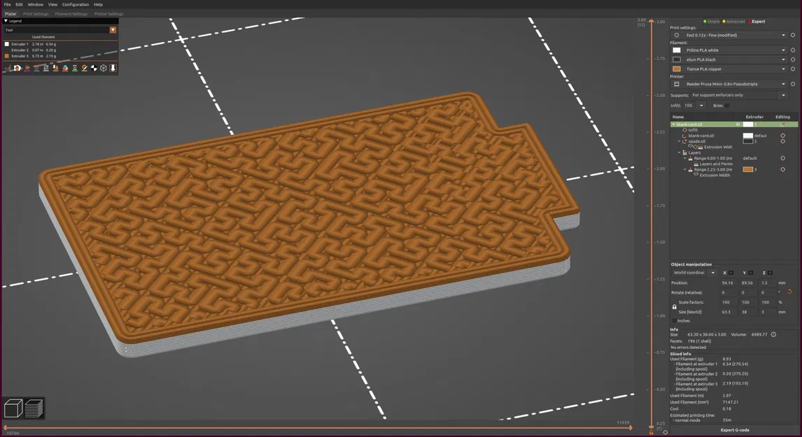
Task: Toggle tool marker arrow icon
Action: [113, 68]
